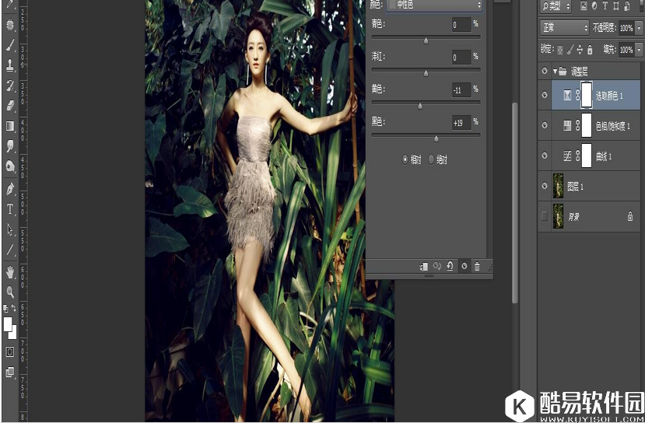Toggle adjustment layer visibility in Properties panel
This screenshot has height=423, width=645.
point(464,267)
